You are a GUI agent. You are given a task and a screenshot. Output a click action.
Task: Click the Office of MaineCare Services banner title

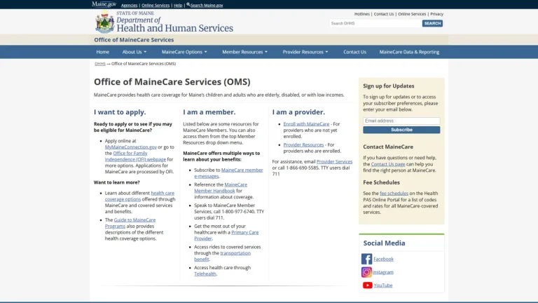tap(134, 40)
